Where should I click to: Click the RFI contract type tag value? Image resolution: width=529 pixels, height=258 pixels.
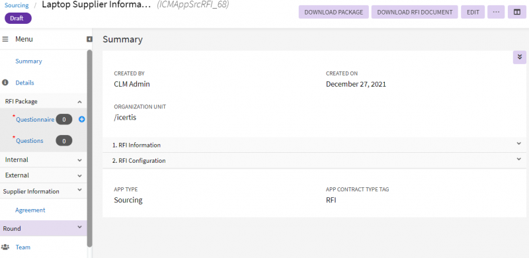[x=331, y=200]
